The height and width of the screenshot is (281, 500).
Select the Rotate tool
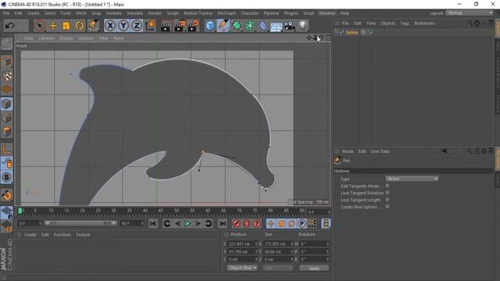(80, 26)
